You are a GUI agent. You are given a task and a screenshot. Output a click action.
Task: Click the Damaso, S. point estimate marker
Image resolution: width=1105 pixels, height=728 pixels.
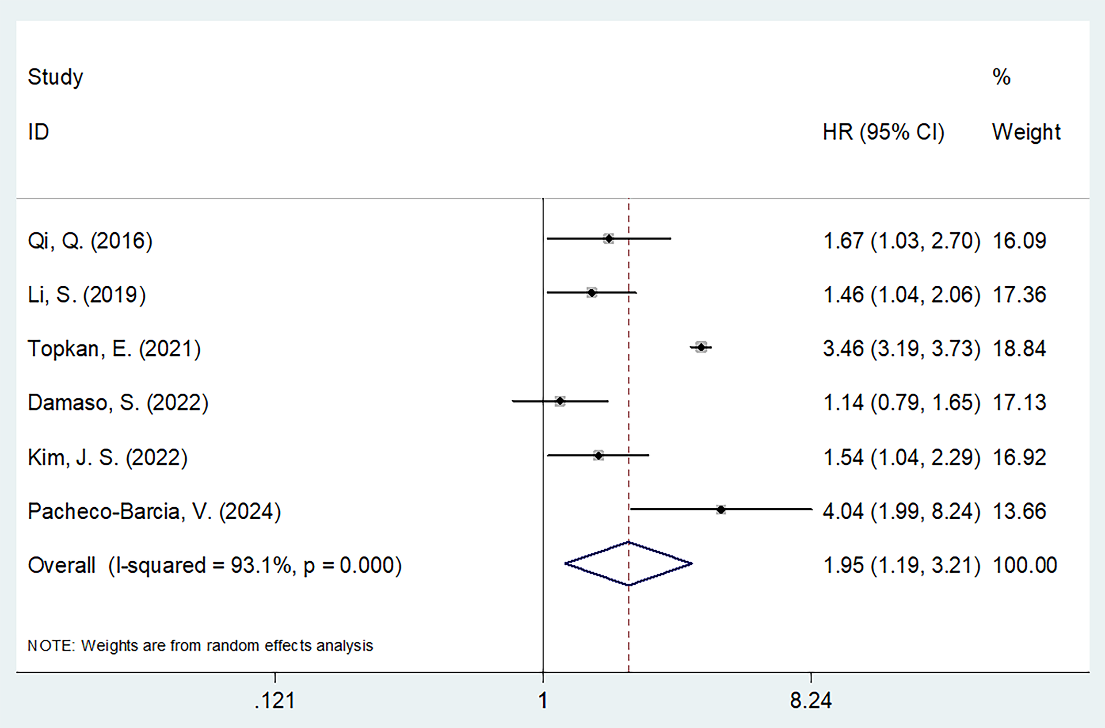[x=560, y=401]
